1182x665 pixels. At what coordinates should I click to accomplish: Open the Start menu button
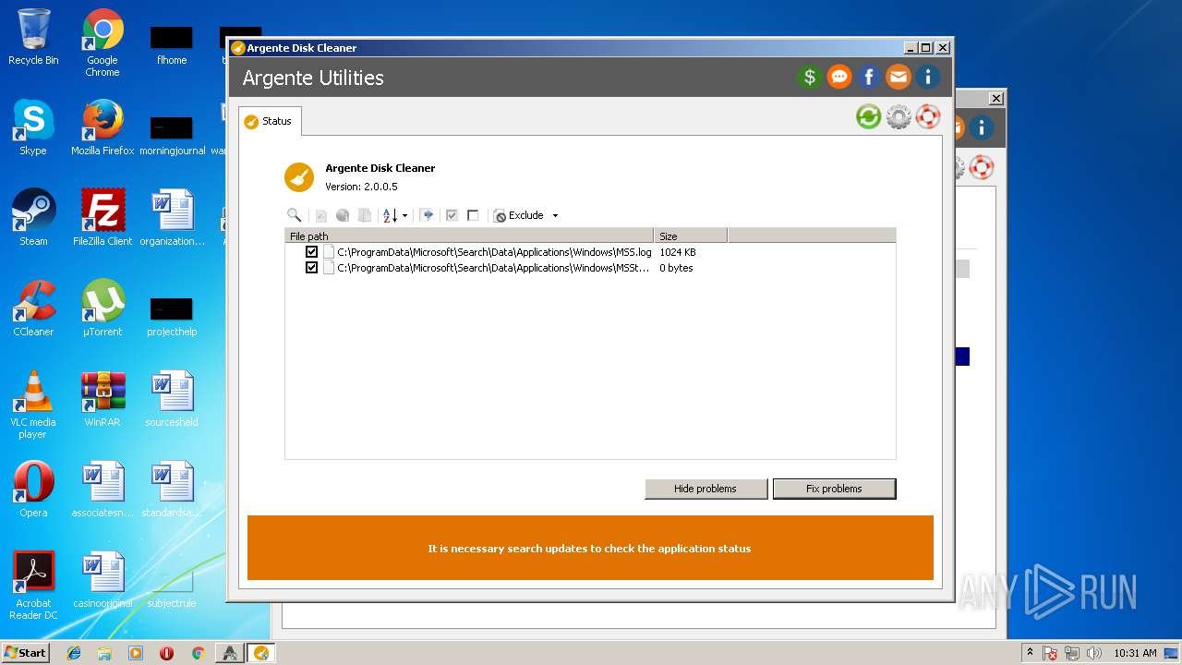(x=25, y=652)
